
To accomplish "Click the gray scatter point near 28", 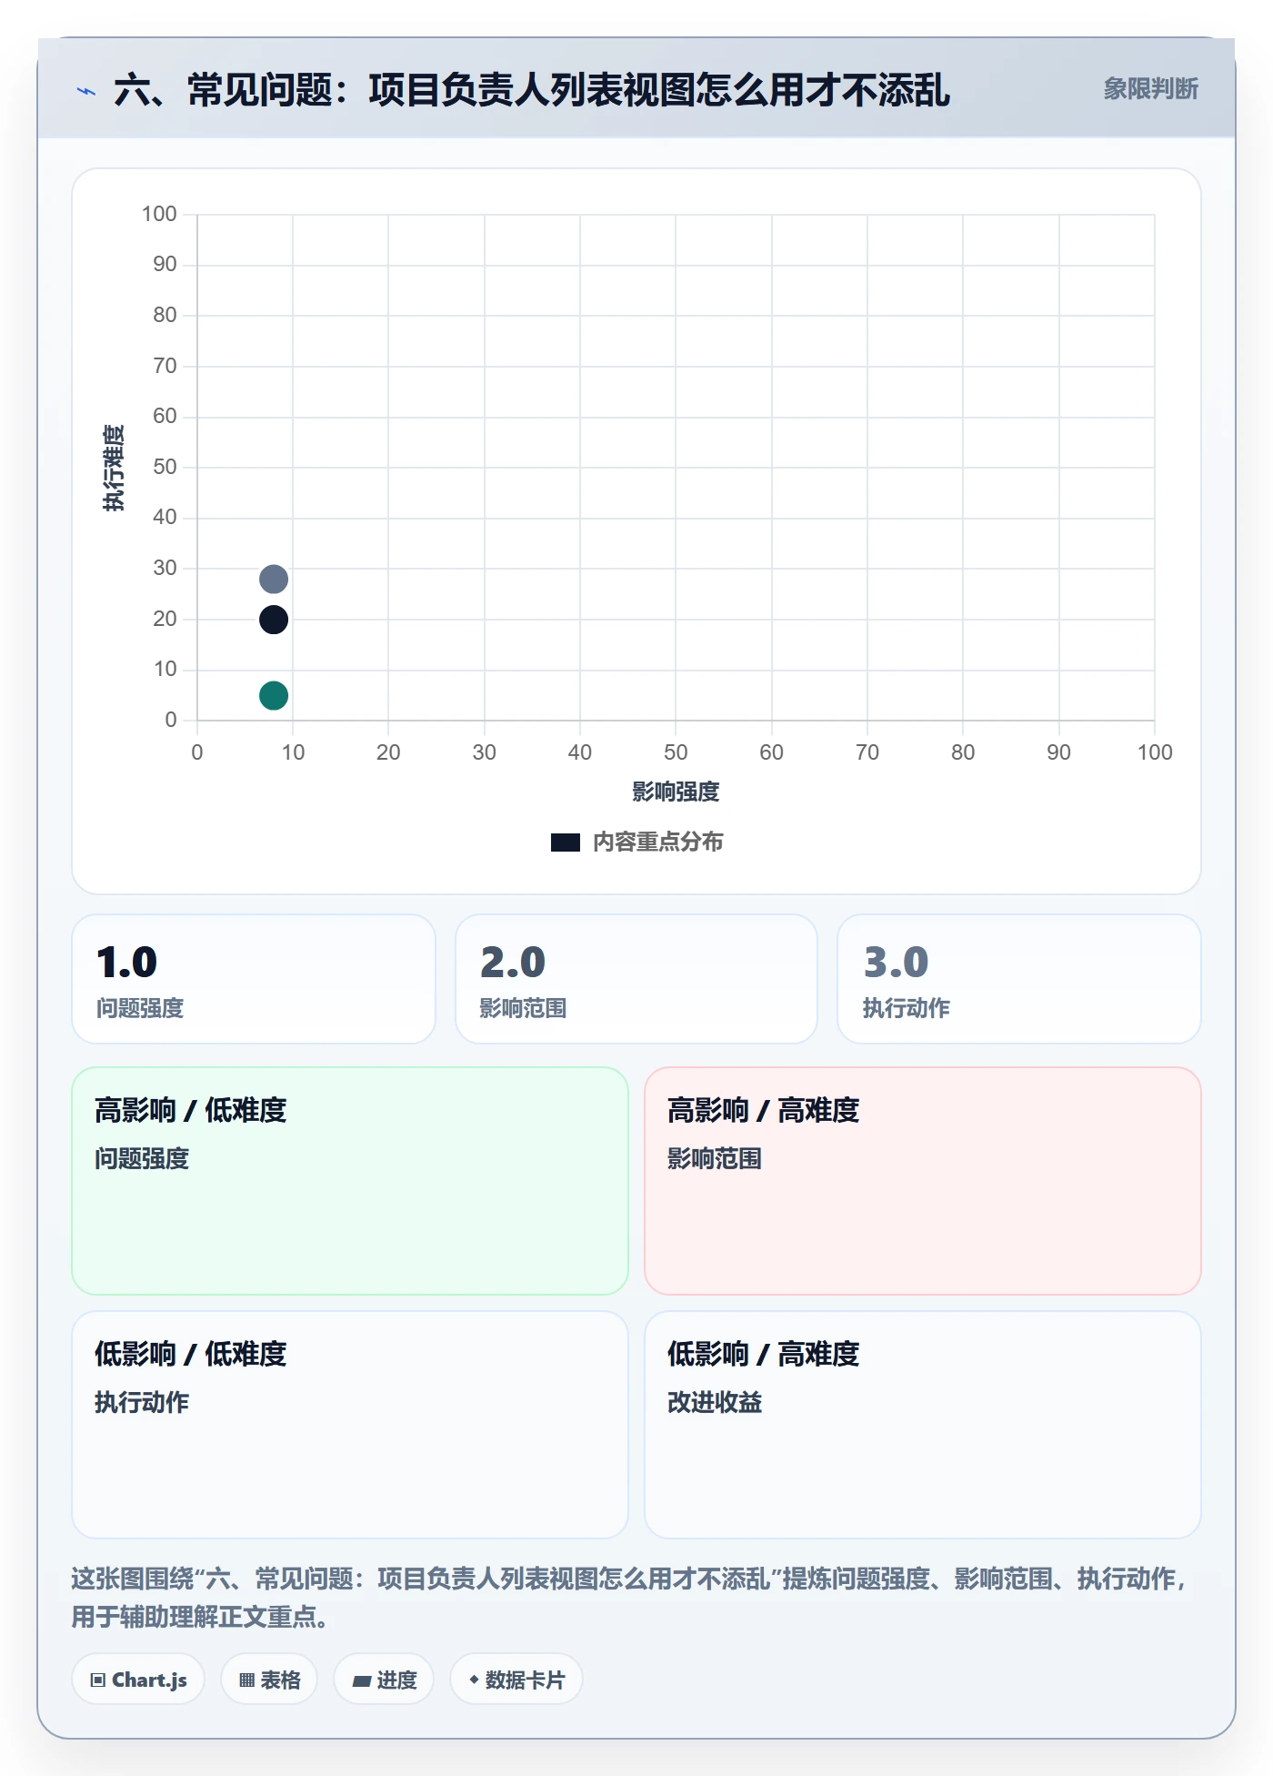I will (x=274, y=579).
